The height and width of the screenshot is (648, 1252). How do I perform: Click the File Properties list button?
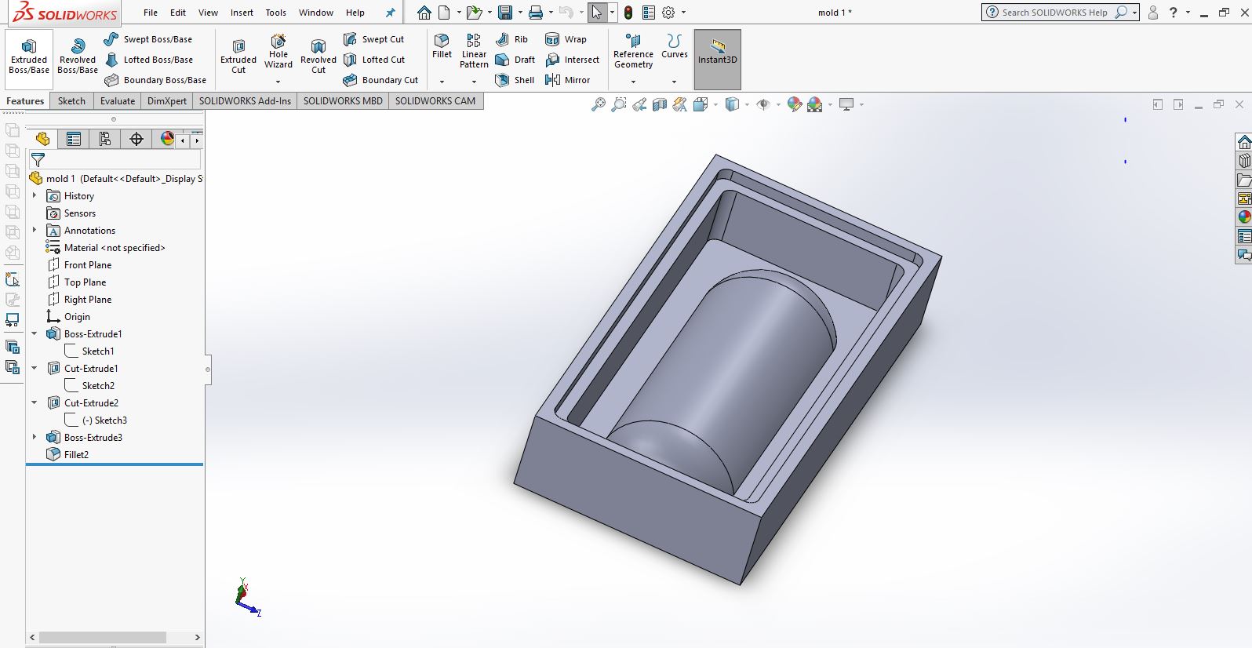649,13
